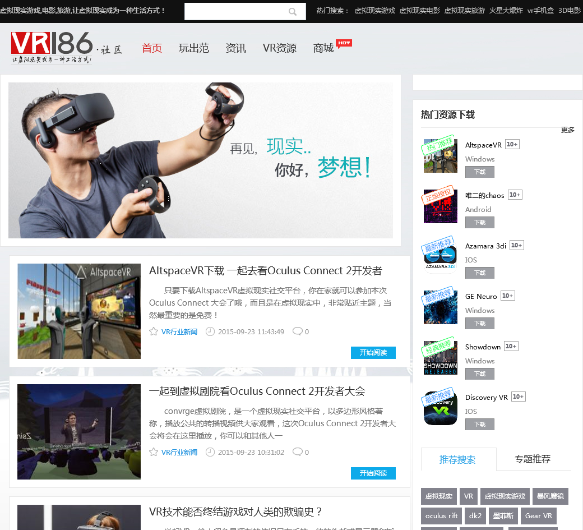Click the 更多 link in 热门资源下载

tap(568, 130)
